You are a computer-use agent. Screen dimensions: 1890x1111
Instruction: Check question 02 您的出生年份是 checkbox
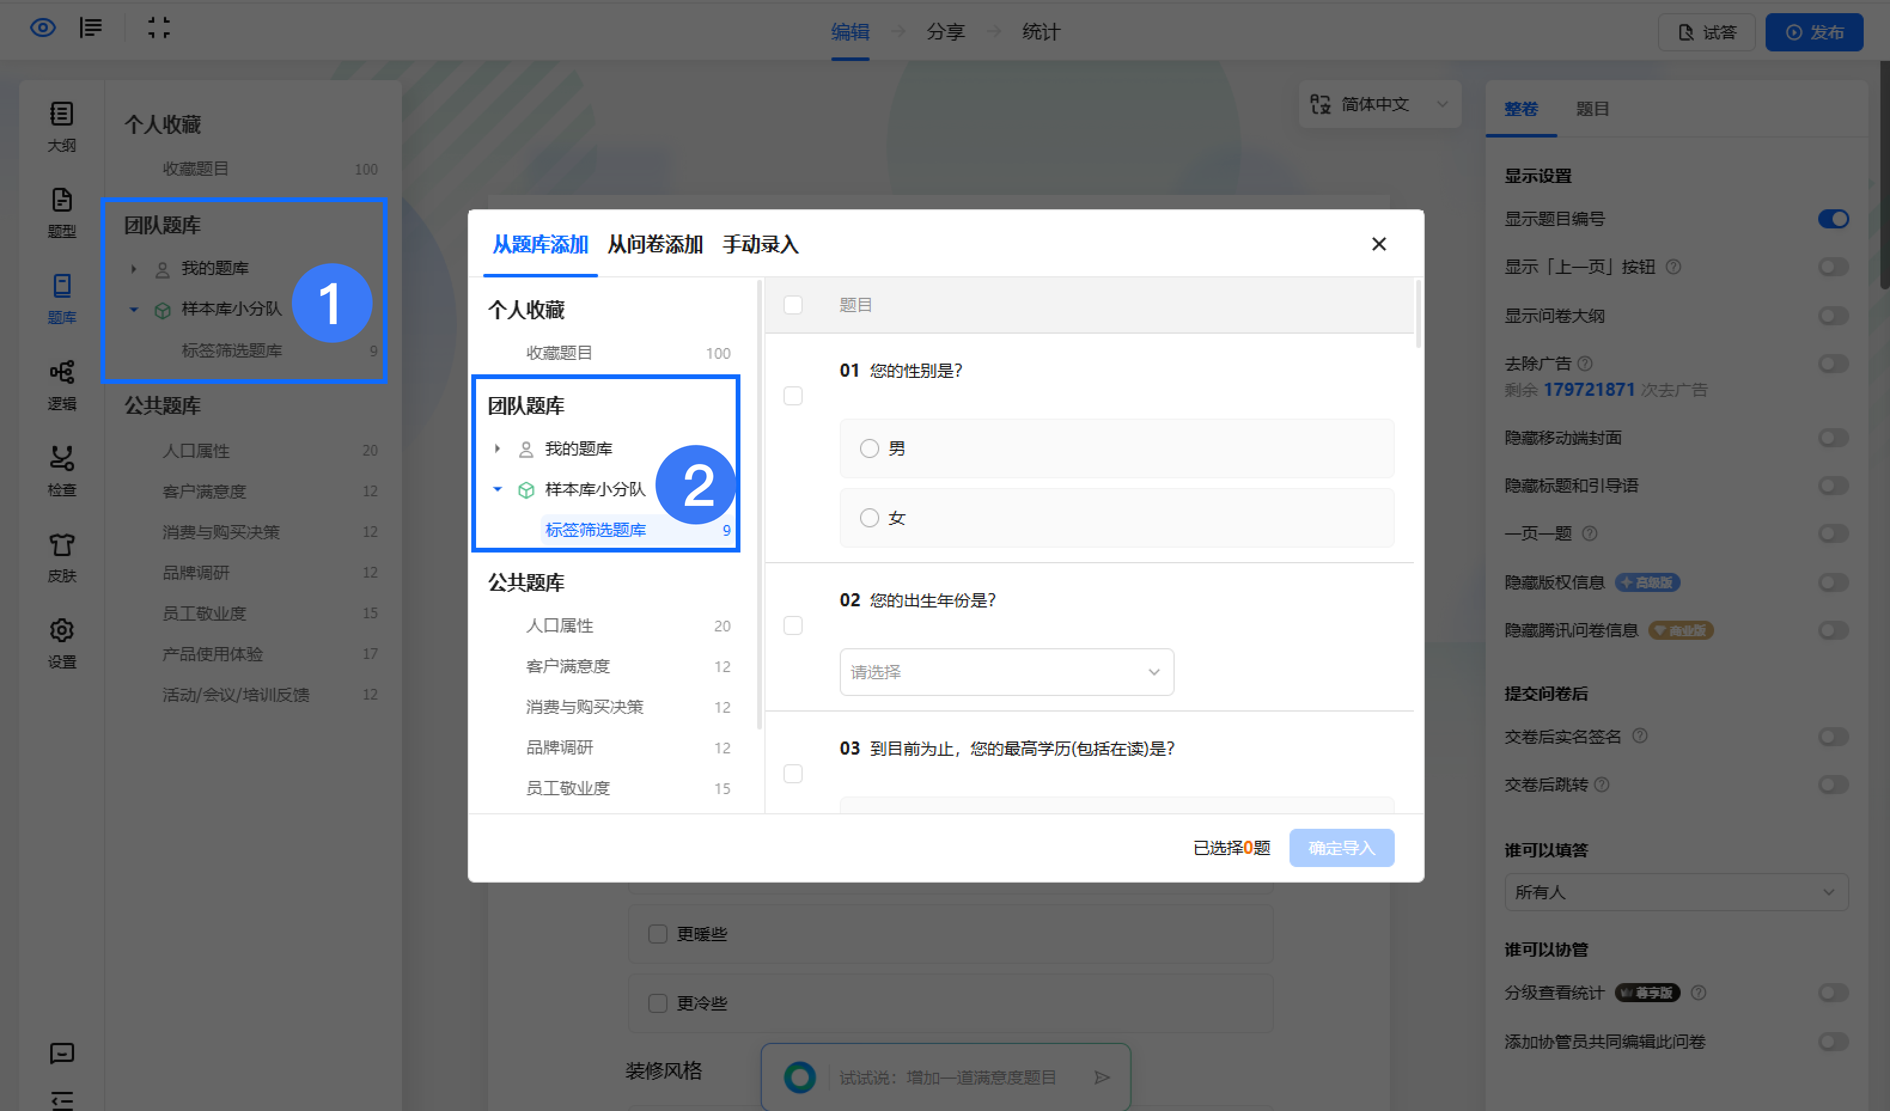(x=792, y=625)
